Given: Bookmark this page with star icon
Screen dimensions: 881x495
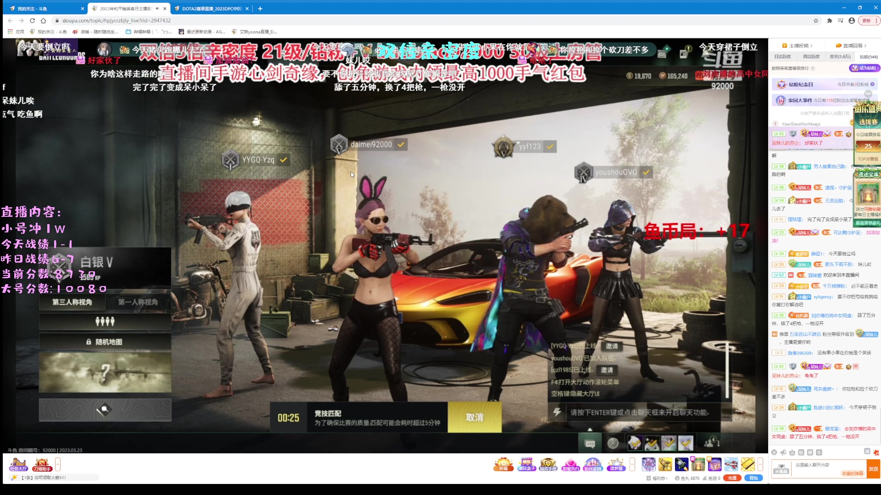Looking at the screenshot, I should (x=816, y=21).
